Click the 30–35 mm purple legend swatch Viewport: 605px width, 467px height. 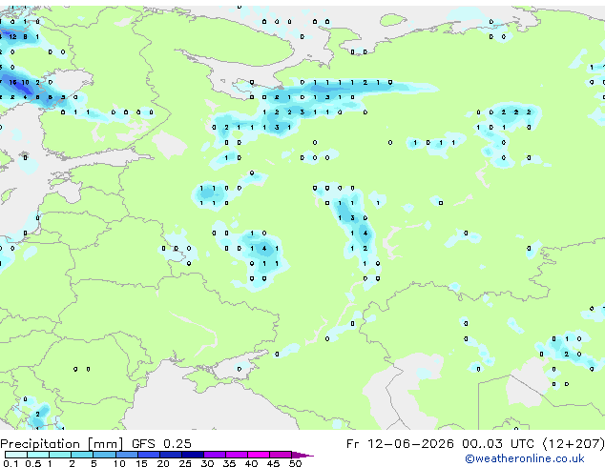pos(214,455)
